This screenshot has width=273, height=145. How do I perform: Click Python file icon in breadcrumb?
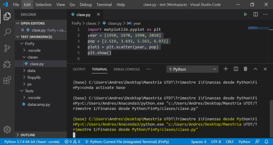[x=104, y=23]
